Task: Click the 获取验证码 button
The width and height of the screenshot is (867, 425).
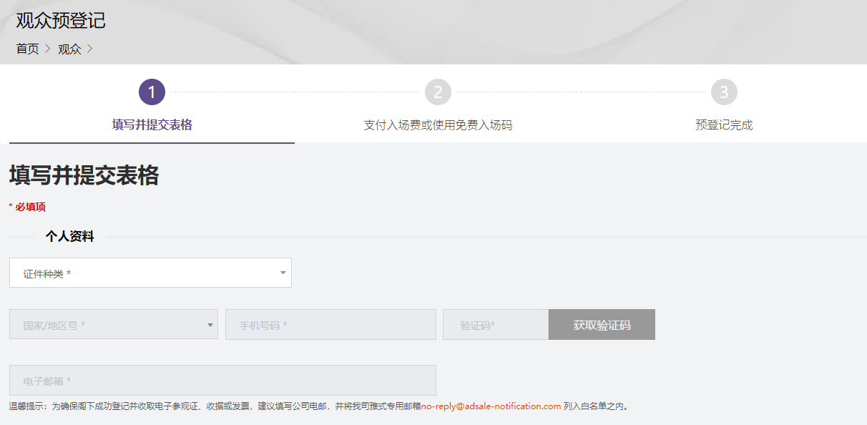Action: pyautogui.click(x=602, y=324)
